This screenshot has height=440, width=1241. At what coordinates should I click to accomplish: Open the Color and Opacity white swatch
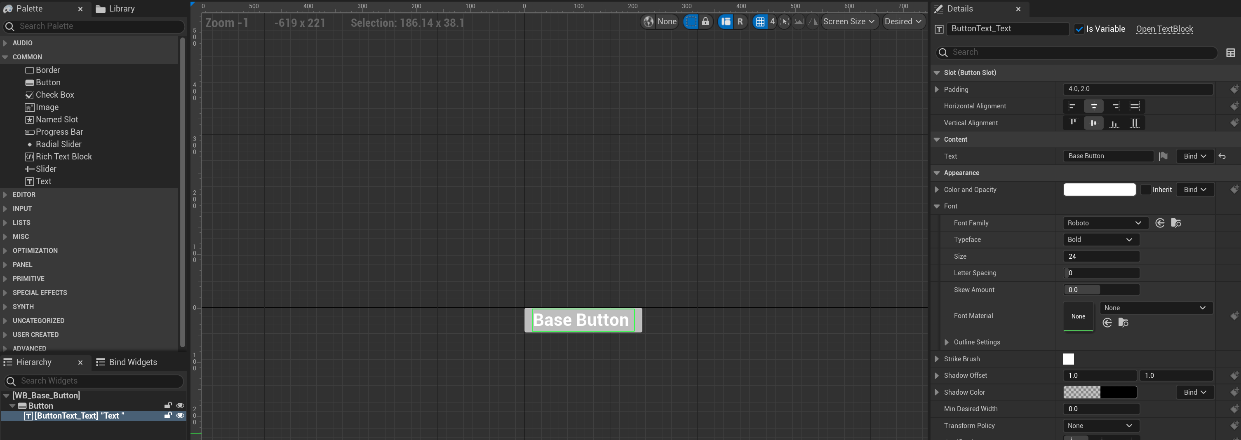click(x=1099, y=190)
